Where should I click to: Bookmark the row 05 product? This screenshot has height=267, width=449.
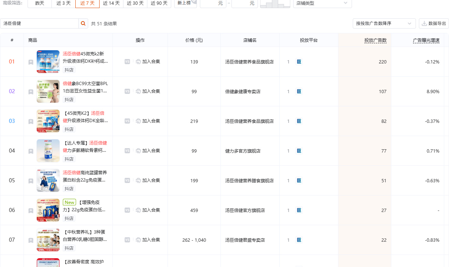tap(31, 181)
